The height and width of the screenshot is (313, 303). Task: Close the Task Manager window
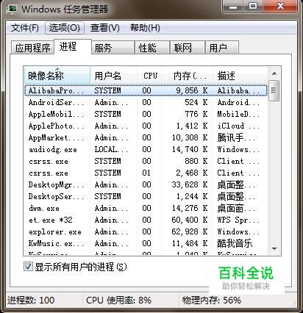point(280,7)
